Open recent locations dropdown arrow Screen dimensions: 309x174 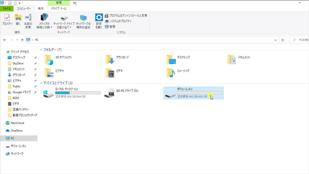point(17,40)
